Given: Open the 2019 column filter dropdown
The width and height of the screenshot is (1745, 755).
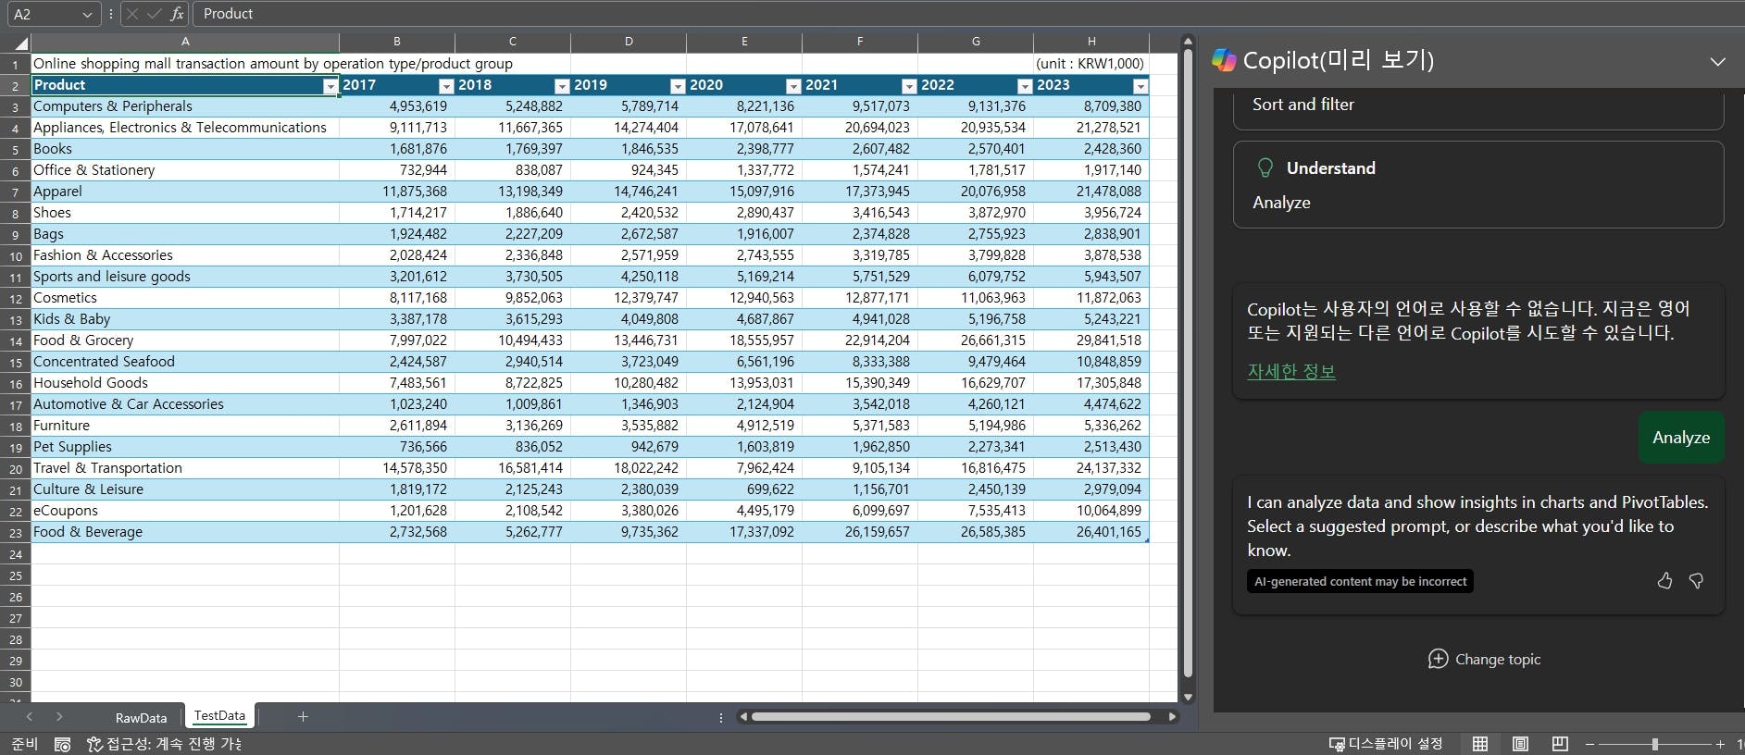Looking at the screenshot, I should coord(678,86).
